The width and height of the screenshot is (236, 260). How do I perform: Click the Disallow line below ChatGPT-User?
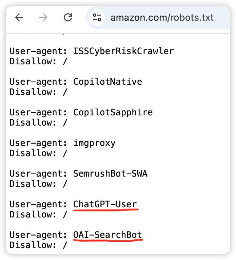38,214
